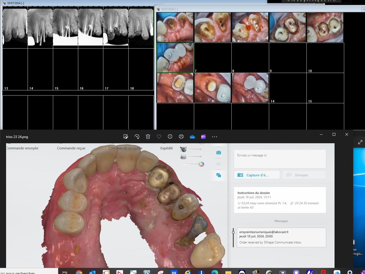Click the blue camera icon beside the 3D scan
The image size is (365, 274).
[x=219, y=153]
